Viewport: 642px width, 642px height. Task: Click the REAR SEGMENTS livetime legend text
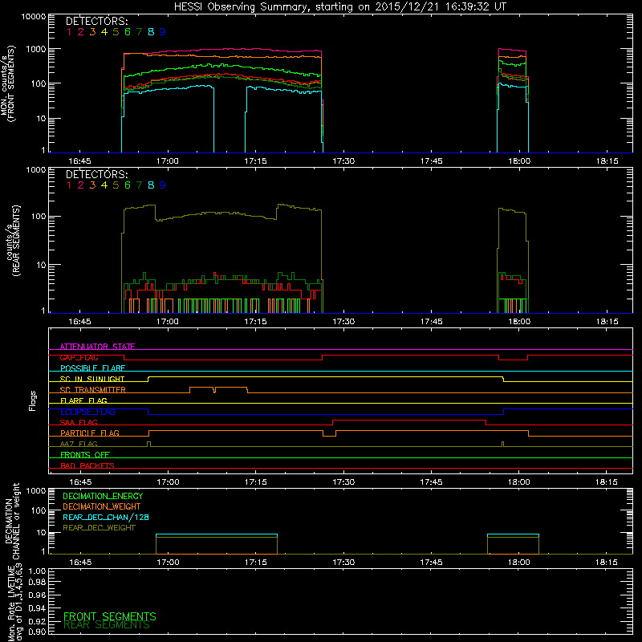tap(107, 625)
